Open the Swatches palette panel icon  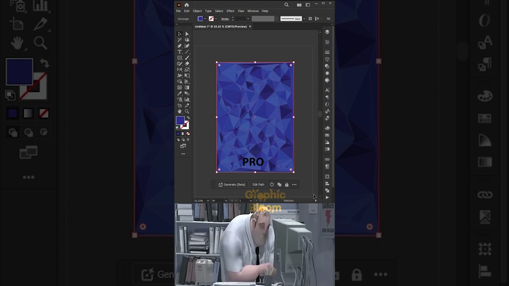327,135
